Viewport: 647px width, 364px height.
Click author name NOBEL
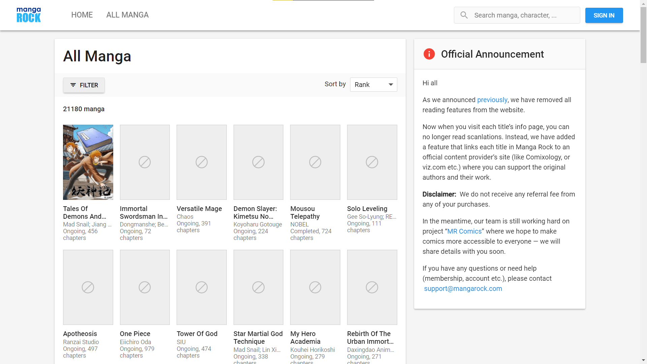300,224
